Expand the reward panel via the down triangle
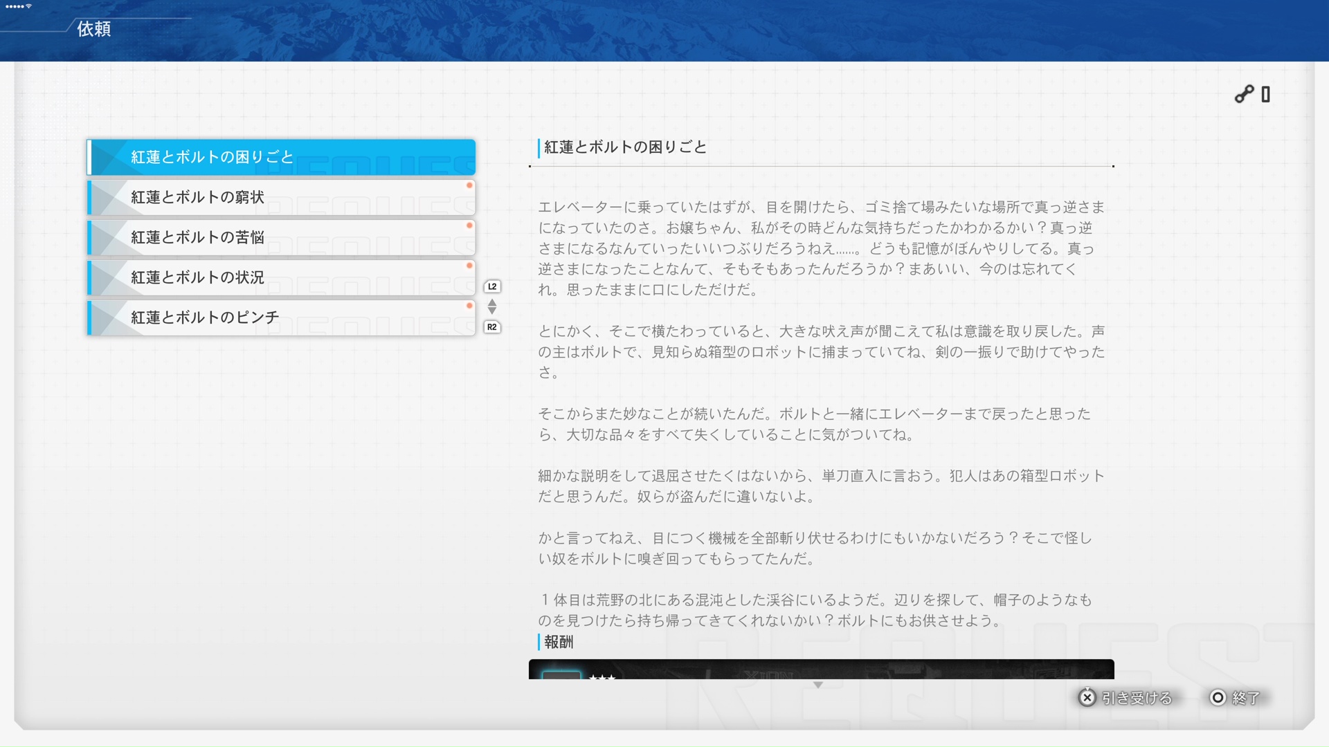Viewport: 1329px width, 747px height. (818, 685)
